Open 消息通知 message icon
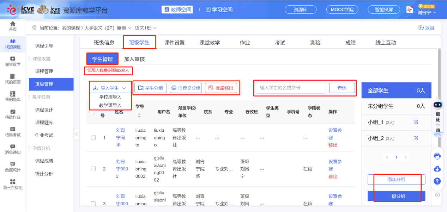This screenshot has width=447, height=212. coord(13,147)
